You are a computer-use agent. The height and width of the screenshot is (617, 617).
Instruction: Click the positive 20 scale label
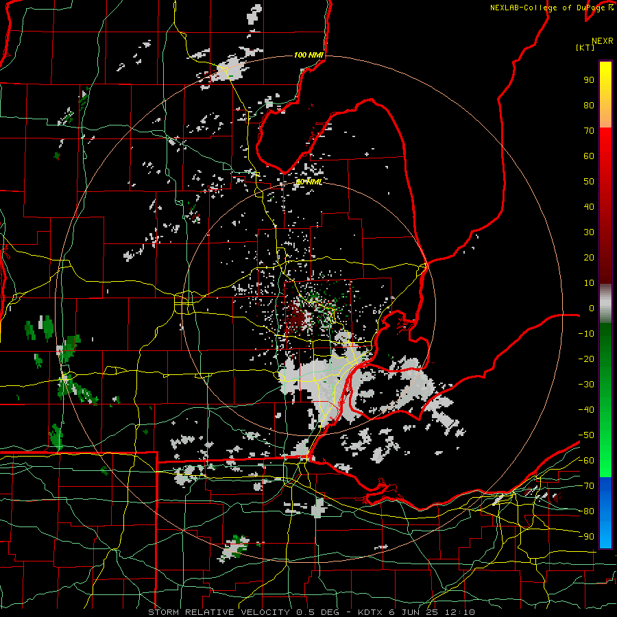click(589, 258)
